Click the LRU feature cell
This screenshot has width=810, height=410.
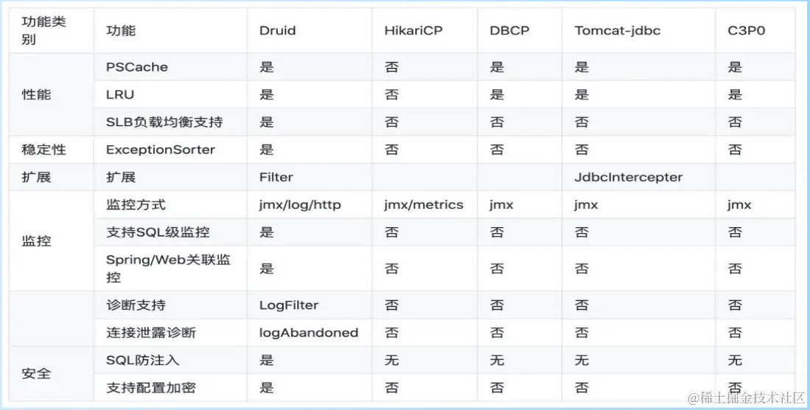pos(170,94)
